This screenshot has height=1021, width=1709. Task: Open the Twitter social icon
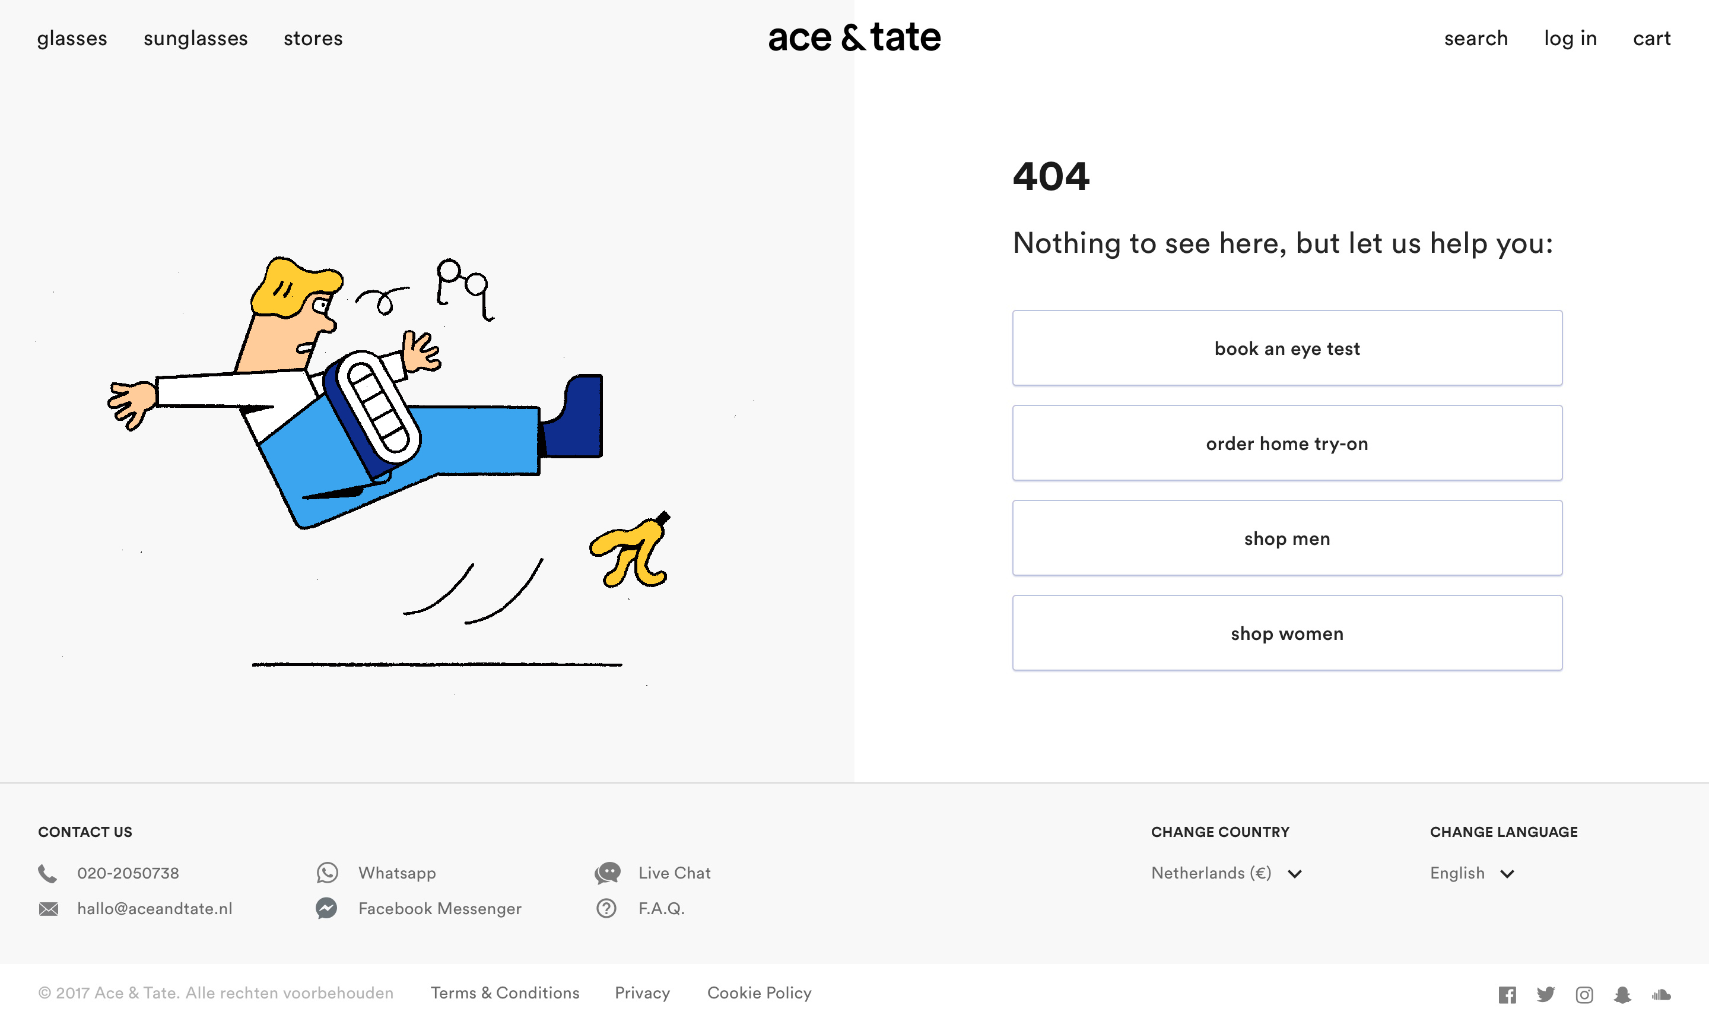click(x=1545, y=995)
